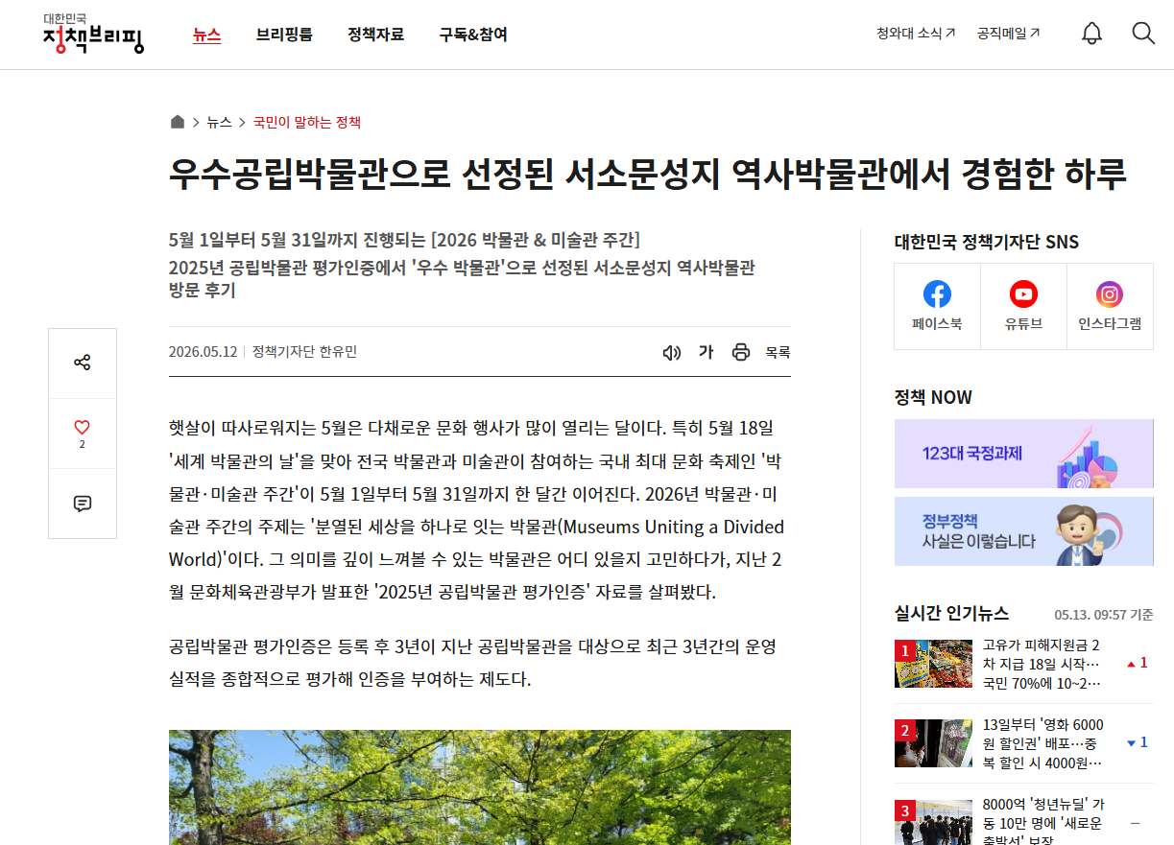Select the 실시간 인기뉴스 heading
Viewport: 1174px width, 845px height.
pos(951,614)
